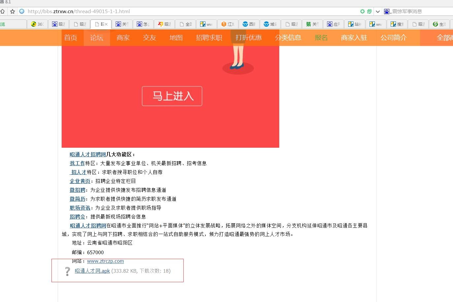Switch to the 全 blank page tab
Viewport: 453px width, 302px height.
(x=185, y=24)
